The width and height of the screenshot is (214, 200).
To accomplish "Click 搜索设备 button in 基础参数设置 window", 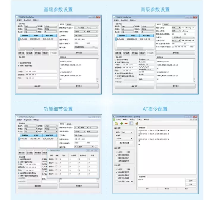I will tap(21, 53).
